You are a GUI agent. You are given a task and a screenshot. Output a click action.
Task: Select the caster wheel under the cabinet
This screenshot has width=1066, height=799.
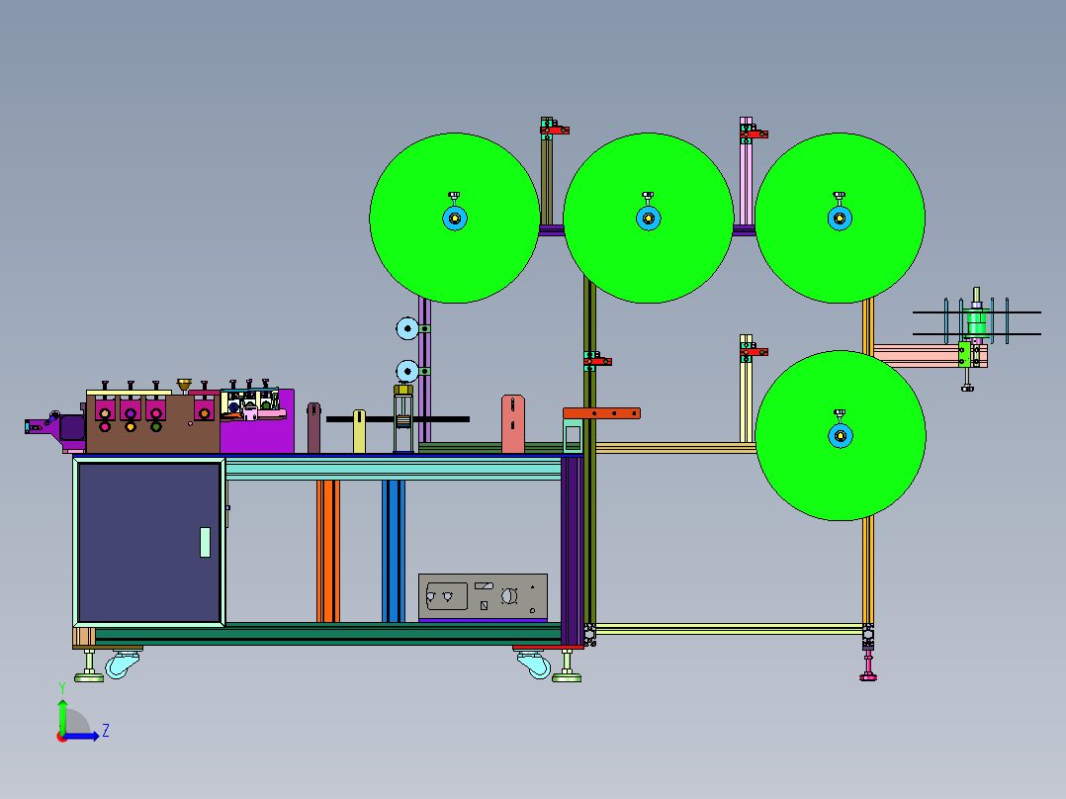pos(123,665)
